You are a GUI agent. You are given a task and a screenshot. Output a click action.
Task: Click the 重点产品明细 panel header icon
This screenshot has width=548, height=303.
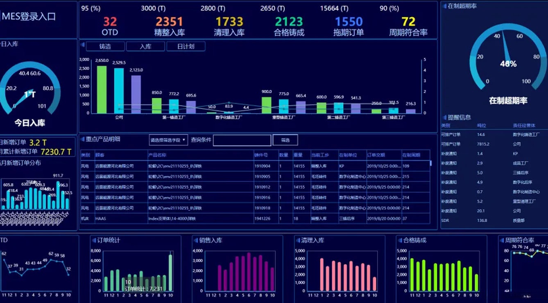[83, 140]
